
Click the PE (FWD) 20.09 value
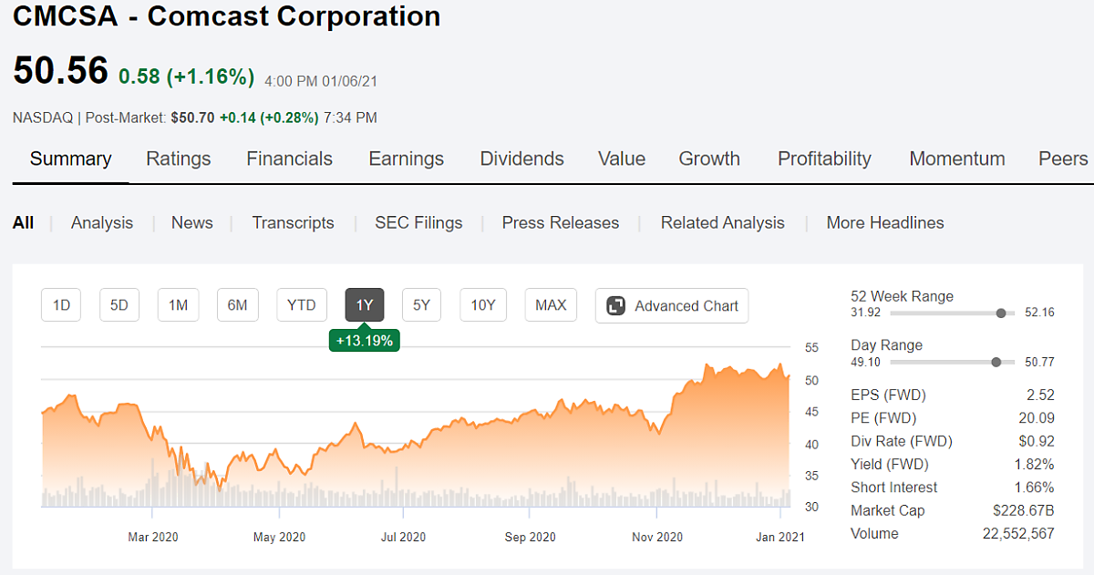click(x=1037, y=418)
